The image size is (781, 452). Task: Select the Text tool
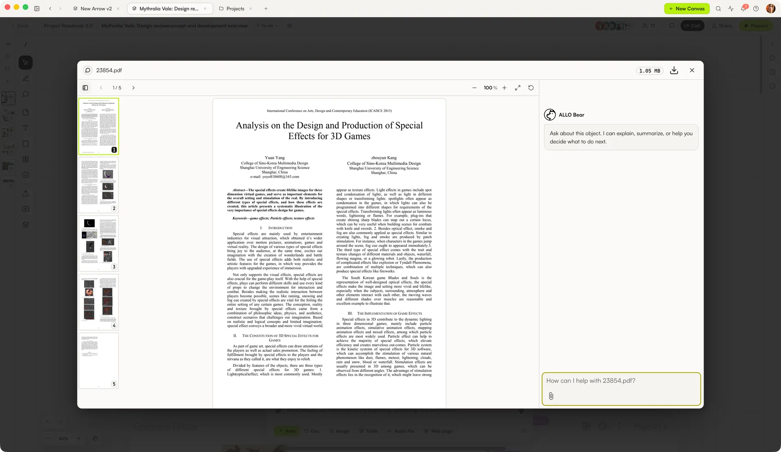[26, 128]
